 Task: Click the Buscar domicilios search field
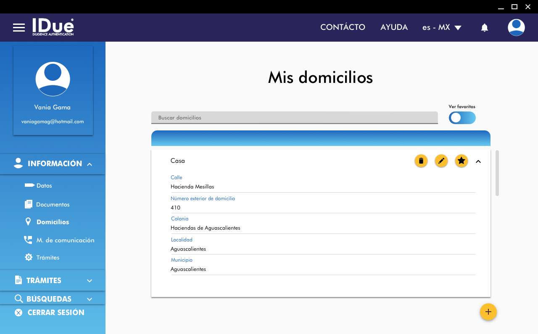[x=294, y=118]
